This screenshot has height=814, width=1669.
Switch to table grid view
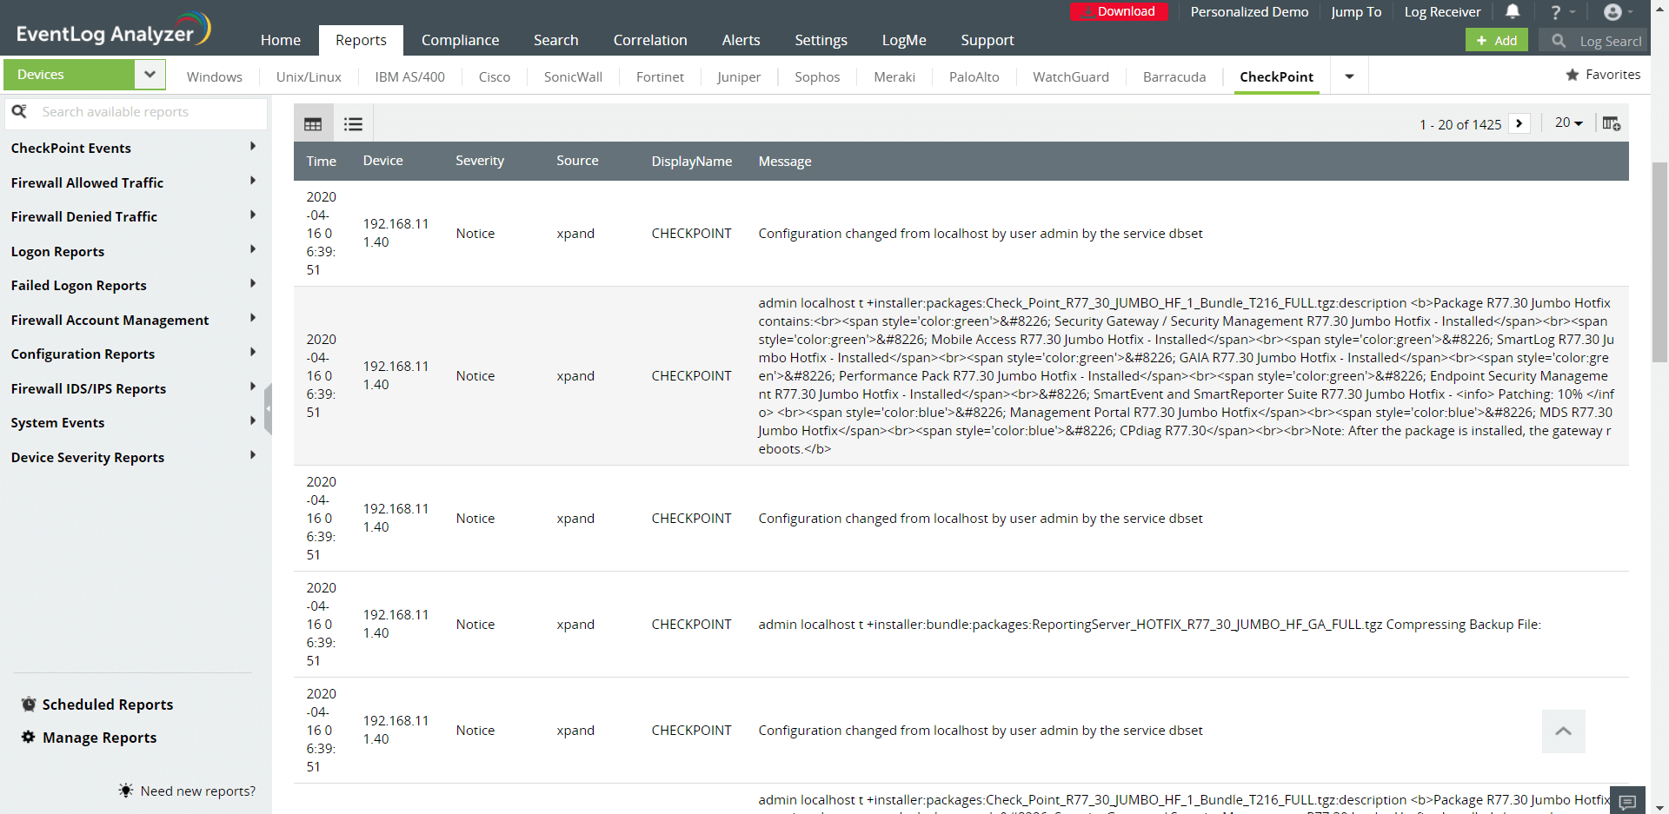pyautogui.click(x=313, y=123)
